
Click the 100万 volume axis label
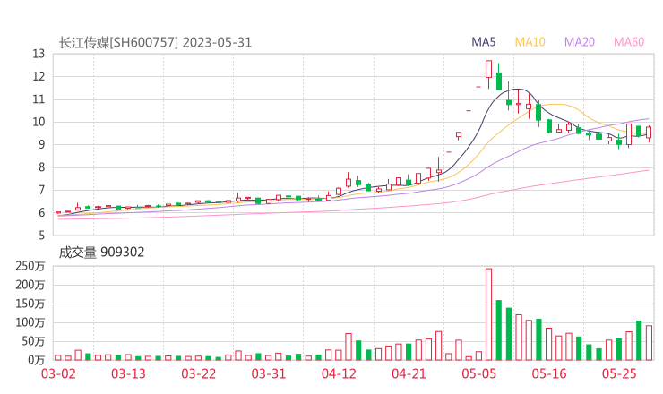30,322
